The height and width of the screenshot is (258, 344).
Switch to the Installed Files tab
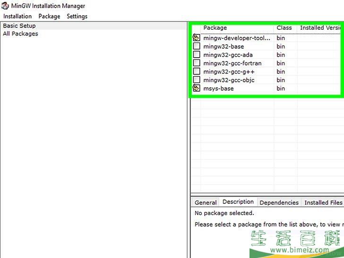323,203
